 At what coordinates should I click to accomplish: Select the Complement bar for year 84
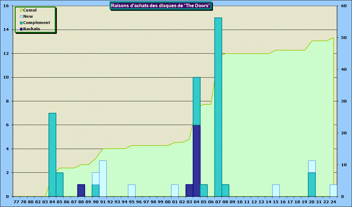click(x=52, y=155)
